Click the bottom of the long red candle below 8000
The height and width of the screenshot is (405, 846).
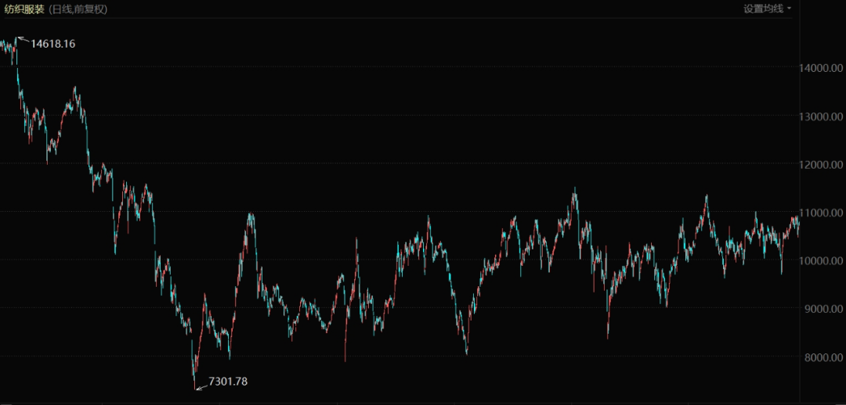click(345, 360)
